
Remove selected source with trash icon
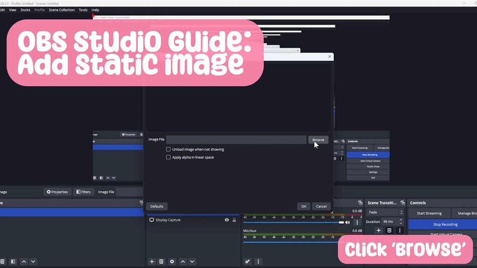[161, 261]
